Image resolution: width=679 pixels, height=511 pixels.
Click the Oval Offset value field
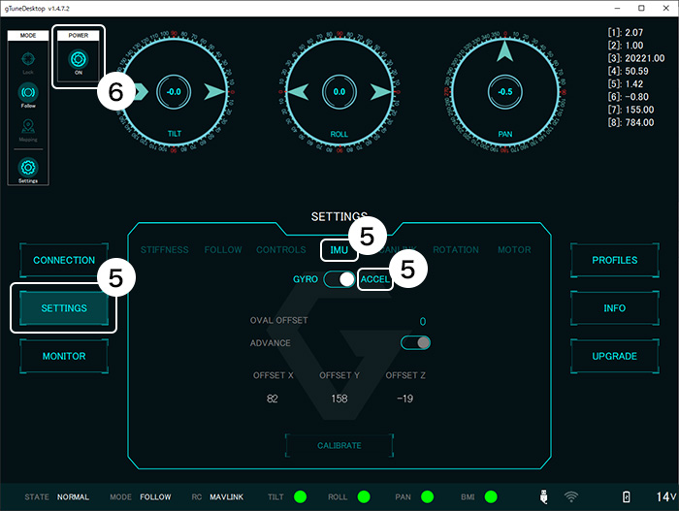point(422,322)
